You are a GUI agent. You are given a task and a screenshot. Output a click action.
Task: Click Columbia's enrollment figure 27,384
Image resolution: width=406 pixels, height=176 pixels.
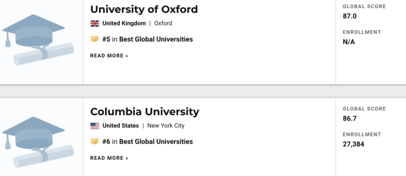(353, 144)
